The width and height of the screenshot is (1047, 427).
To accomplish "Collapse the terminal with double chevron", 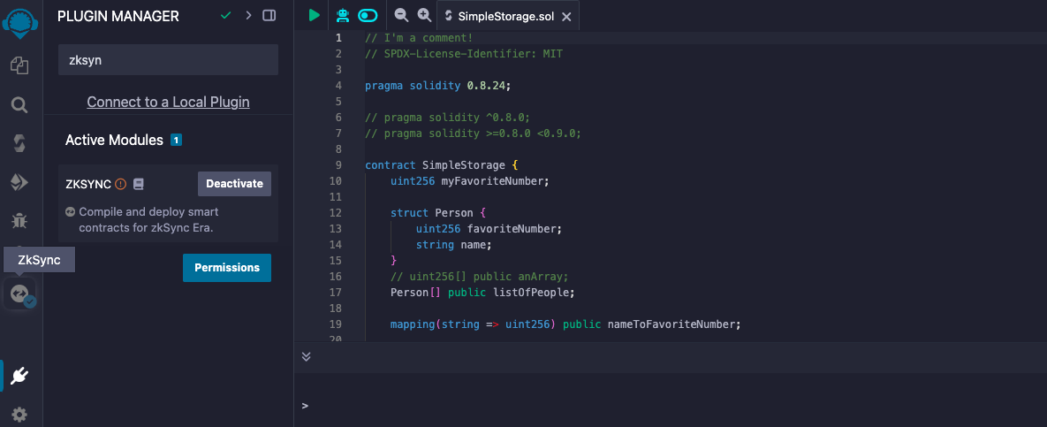I will (307, 356).
